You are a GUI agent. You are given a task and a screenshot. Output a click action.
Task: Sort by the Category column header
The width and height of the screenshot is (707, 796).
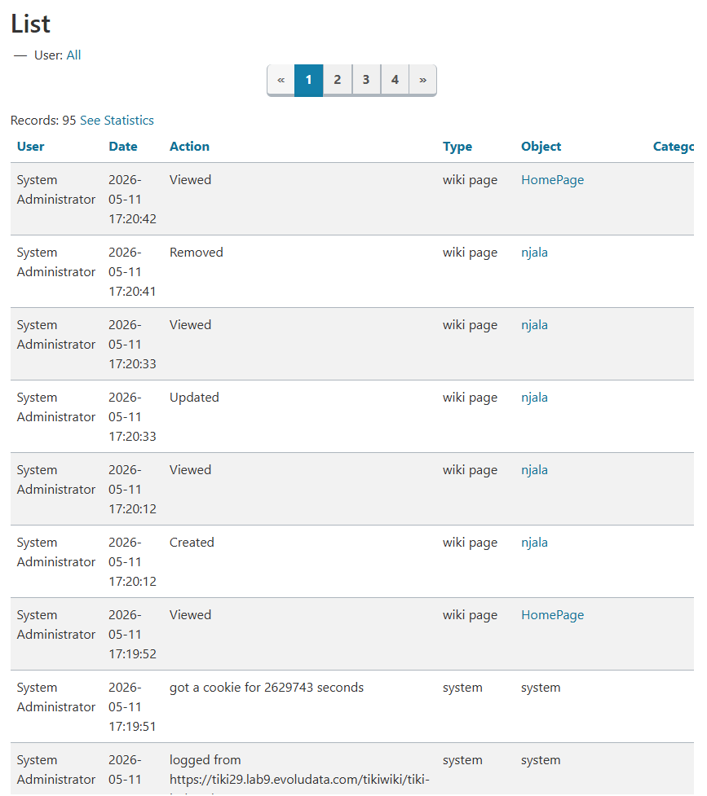674,147
